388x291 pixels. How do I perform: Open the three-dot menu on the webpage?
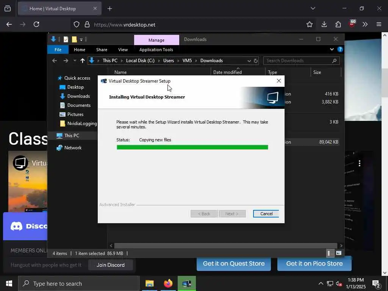[x=360, y=163]
